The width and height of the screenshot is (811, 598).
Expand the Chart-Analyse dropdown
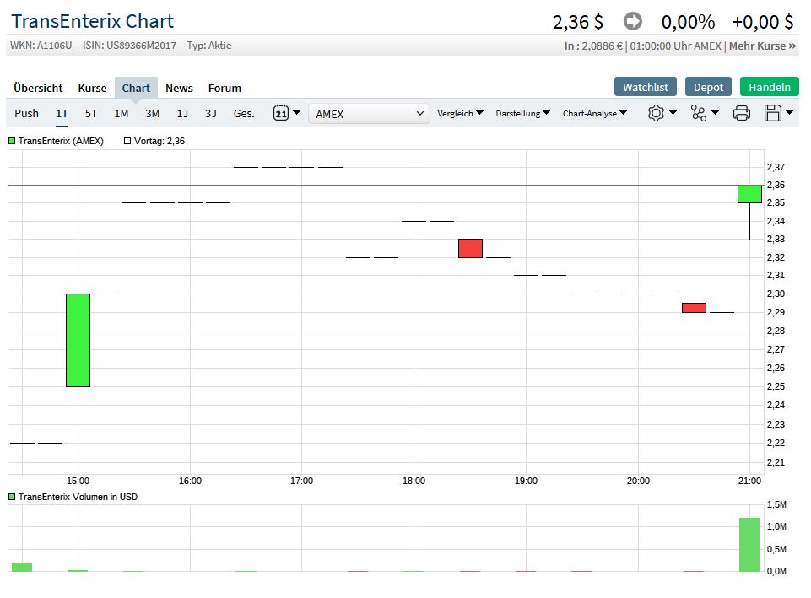(x=595, y=113)
